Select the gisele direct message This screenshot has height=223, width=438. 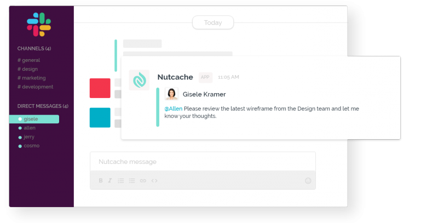[34, 119]
